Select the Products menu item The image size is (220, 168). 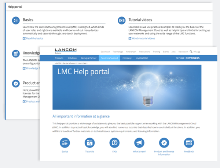(x=59, y=58)
